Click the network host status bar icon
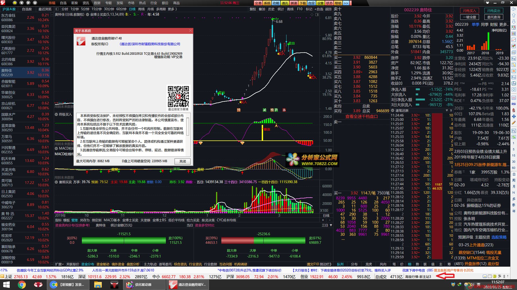 (500, 276)
